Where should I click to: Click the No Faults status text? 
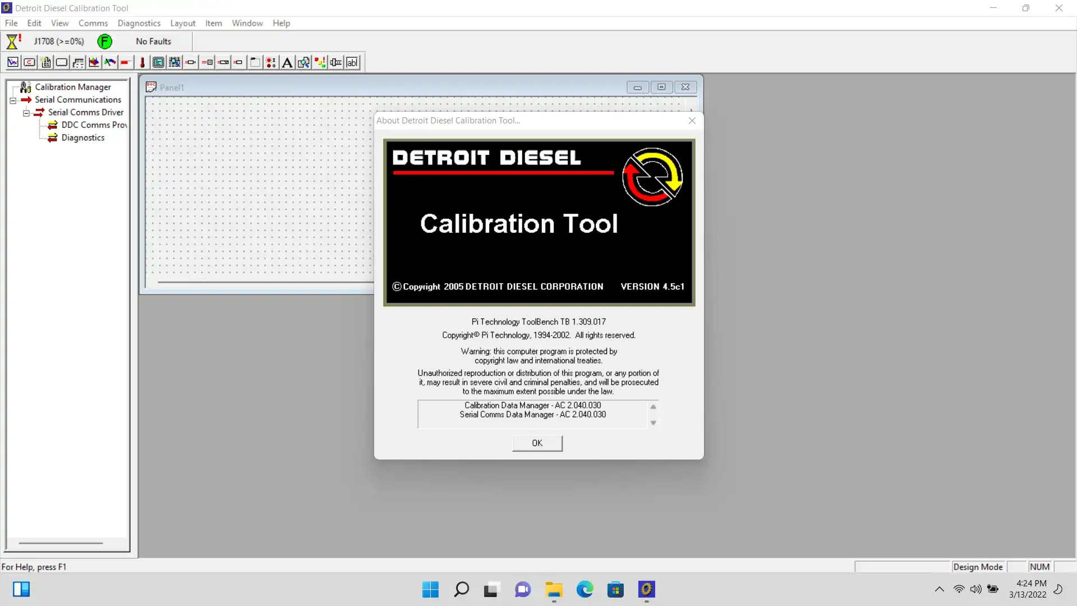coord(153,42)
